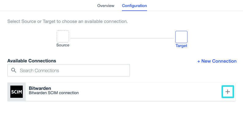243x125 pixels.
Task: Click the magnifier icon in search box
Action: click(x=14, y=70)
